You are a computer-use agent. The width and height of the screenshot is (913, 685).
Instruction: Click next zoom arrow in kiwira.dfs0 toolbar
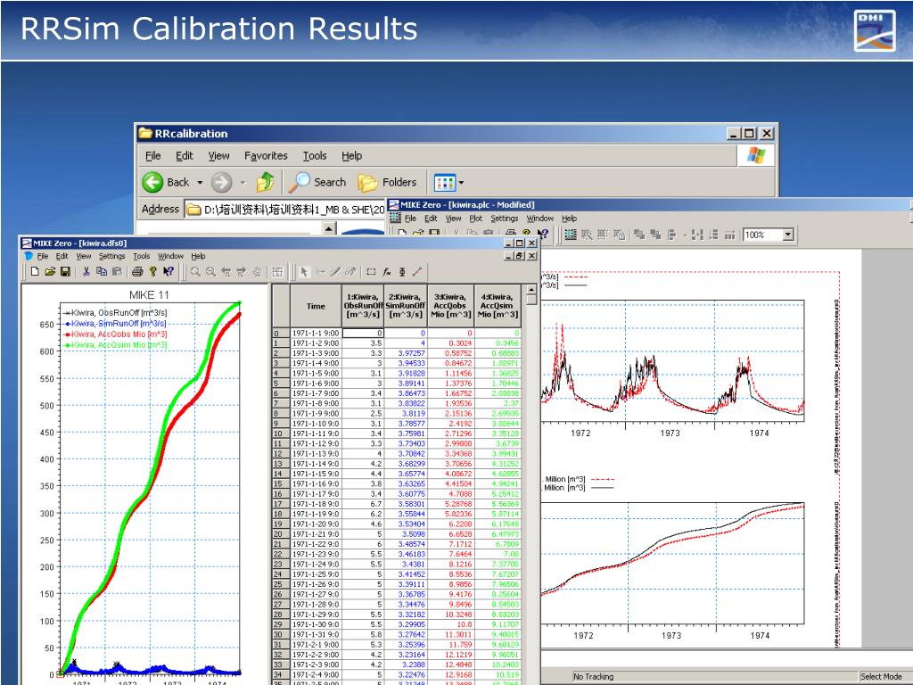[x=241, y=271]
